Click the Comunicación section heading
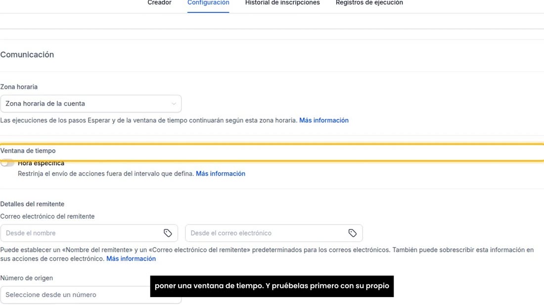 27,54
